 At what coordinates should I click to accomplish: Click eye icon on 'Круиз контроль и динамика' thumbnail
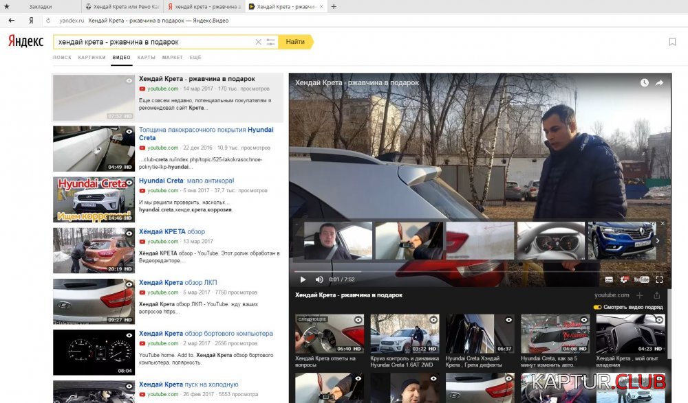(x=433, y=320)
